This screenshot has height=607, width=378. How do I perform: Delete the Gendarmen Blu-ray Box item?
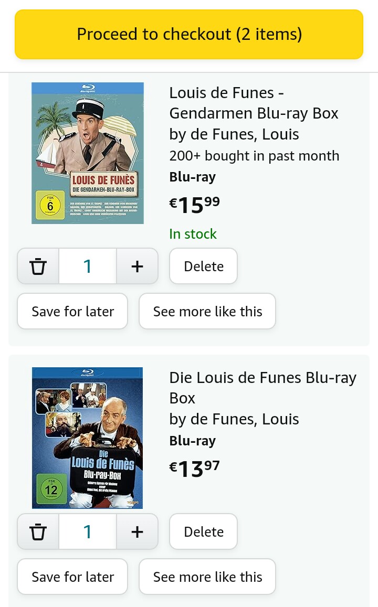203,267
